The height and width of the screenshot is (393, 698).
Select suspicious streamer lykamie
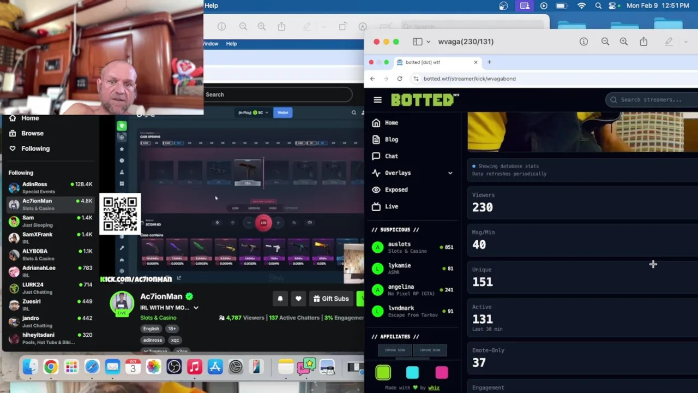pos(412,268)
